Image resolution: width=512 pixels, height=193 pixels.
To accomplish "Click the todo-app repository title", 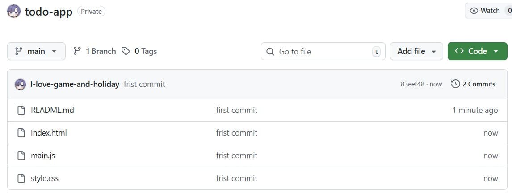I will 49,12.
